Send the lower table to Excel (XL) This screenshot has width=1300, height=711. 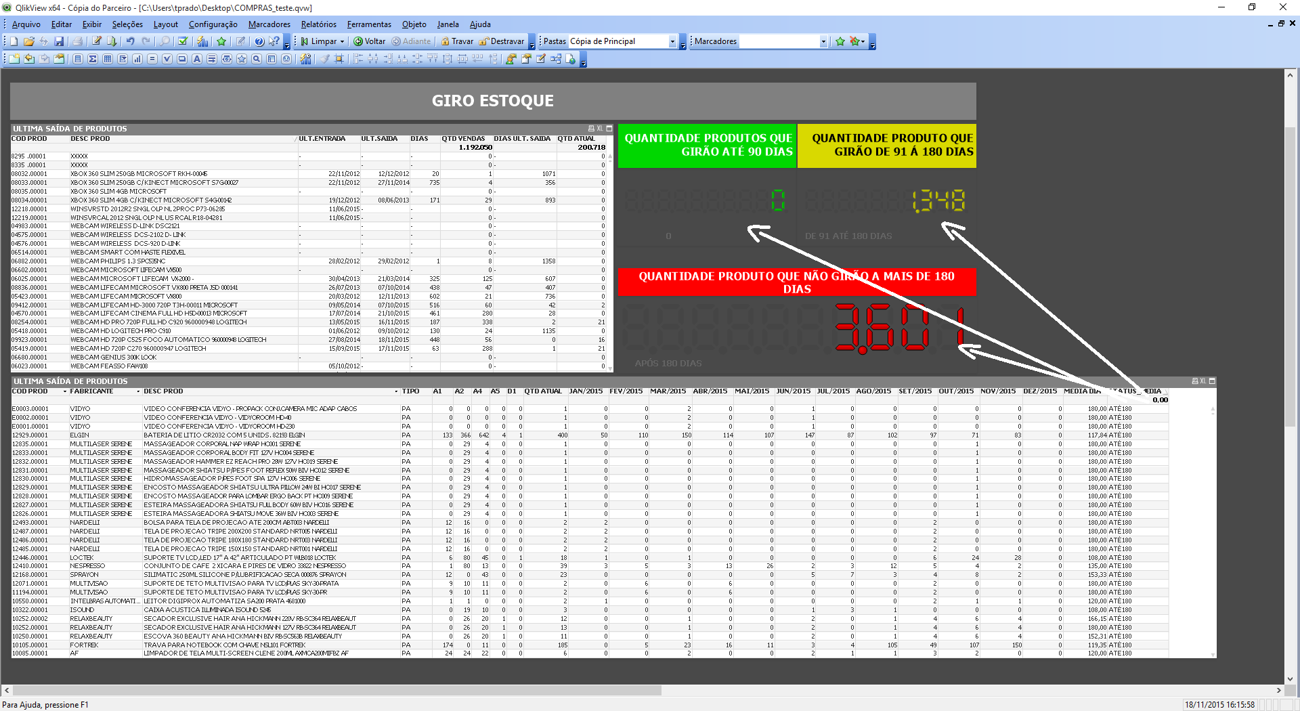pos(1202,381)
